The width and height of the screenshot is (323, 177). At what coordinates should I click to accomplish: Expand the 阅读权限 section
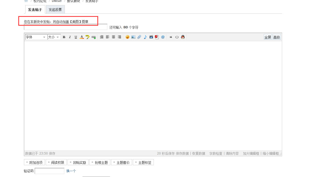[56, 163]
